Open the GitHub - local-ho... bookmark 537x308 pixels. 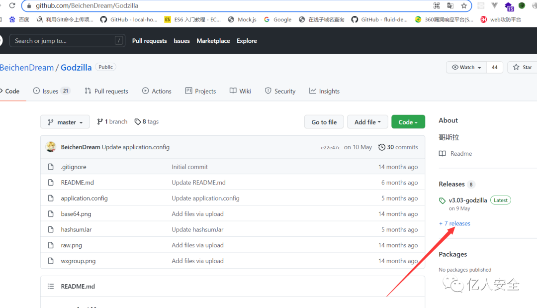pos(129,19)
